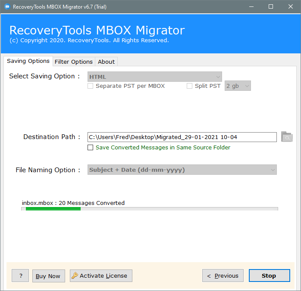Switch to the Saving Options tab
The height and width of the screenshot is (291, 301).
pos(28,61)
